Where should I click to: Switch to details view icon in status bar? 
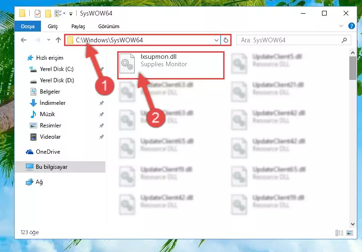(x=339, y=233)
